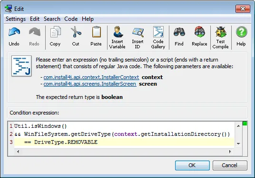
Task: Open the Help menu
Action: 88,19
